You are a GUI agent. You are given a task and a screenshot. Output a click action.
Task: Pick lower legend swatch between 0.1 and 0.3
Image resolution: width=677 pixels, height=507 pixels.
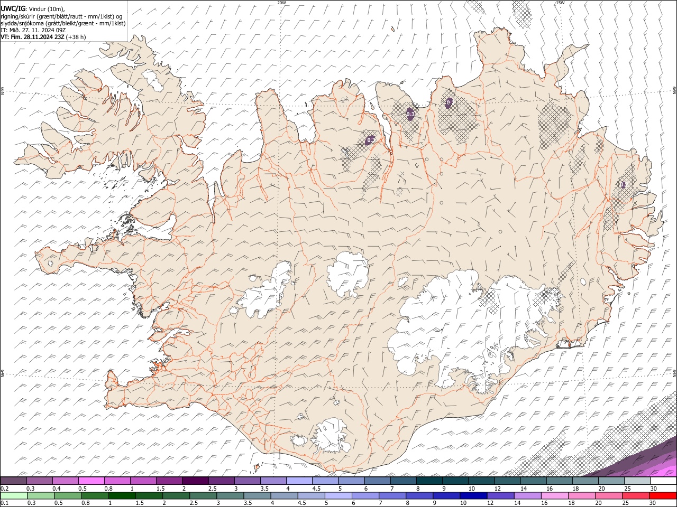[x=14, y=495]
